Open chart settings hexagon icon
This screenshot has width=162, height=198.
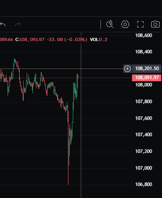tap(125, 24)
